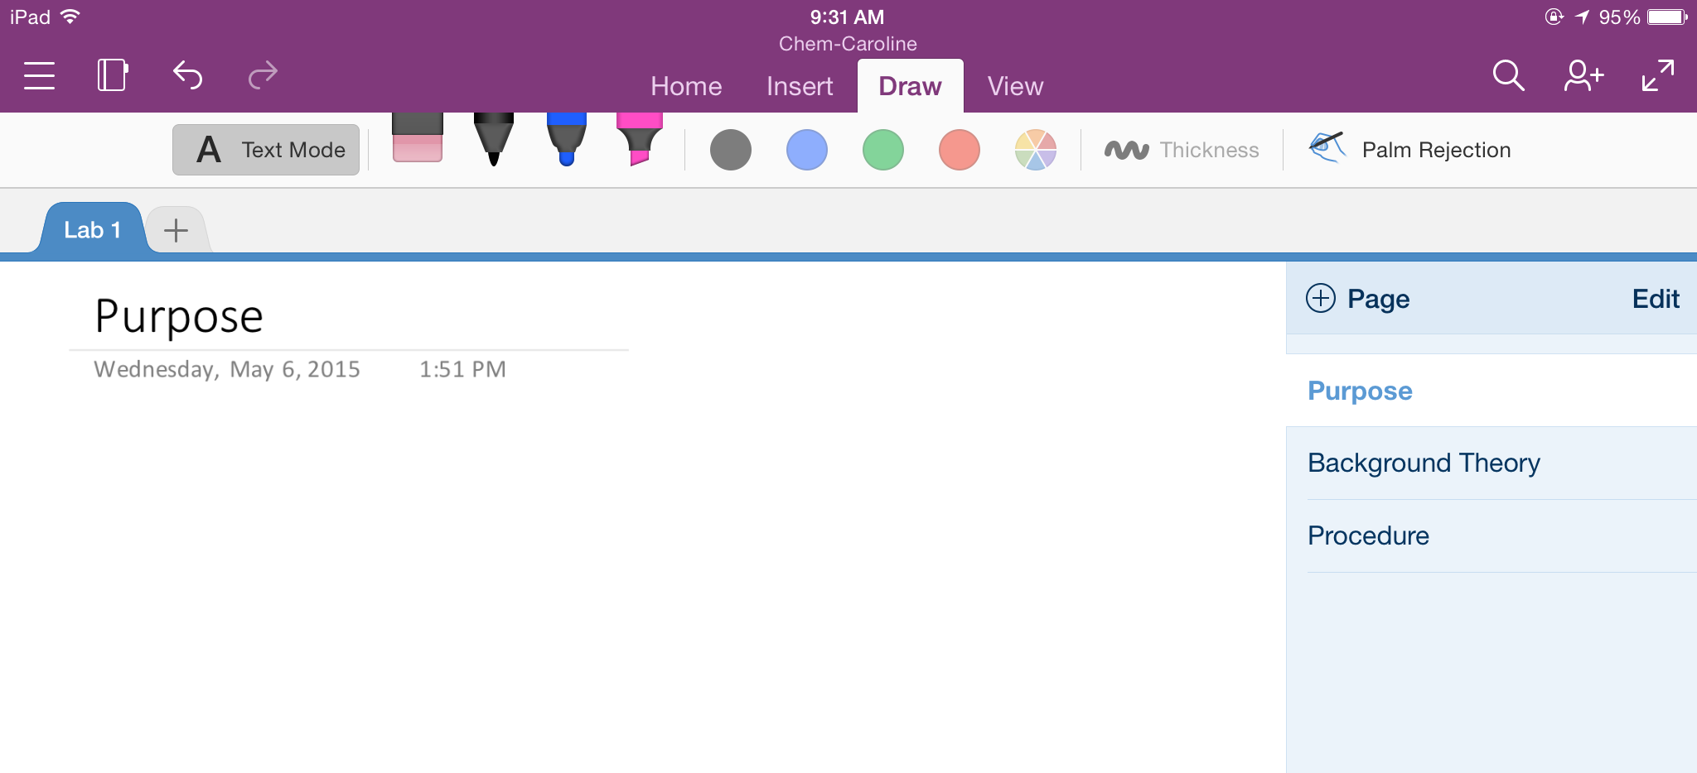The height and width of the screenshot is (773, 1697).
Task: Show the notebook pages pane icon
Action: 113,75
